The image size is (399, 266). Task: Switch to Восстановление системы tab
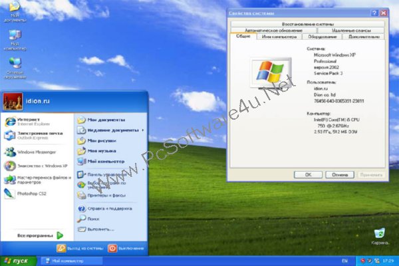tap(307, 24)
